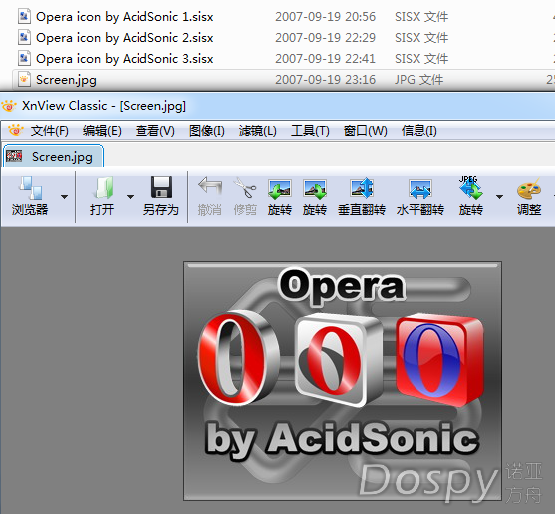Open the View (查看) menu
This screenshot has width=555, height=514.
point(155,131)
